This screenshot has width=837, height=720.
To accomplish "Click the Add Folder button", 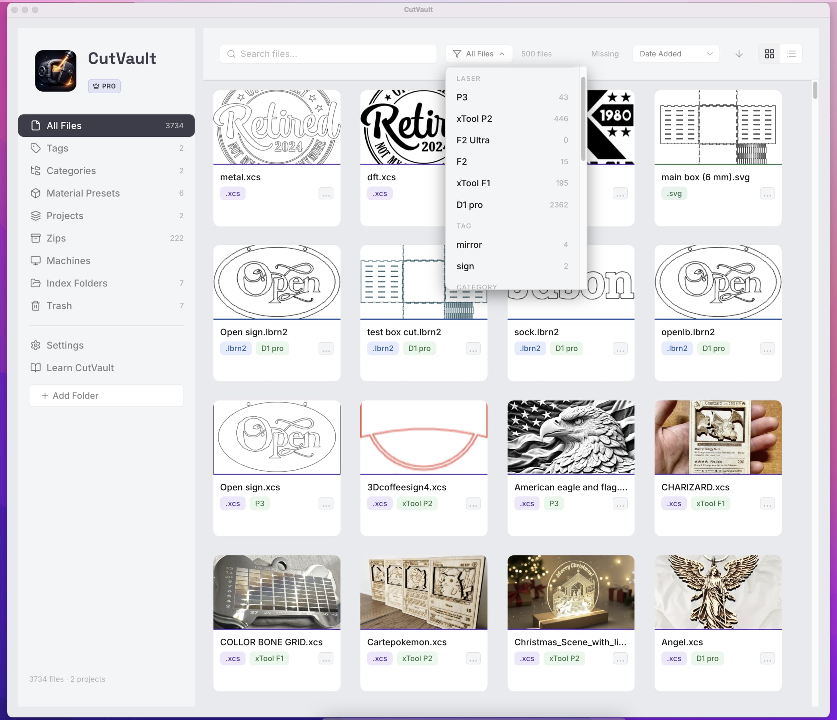I will (106, 396).
